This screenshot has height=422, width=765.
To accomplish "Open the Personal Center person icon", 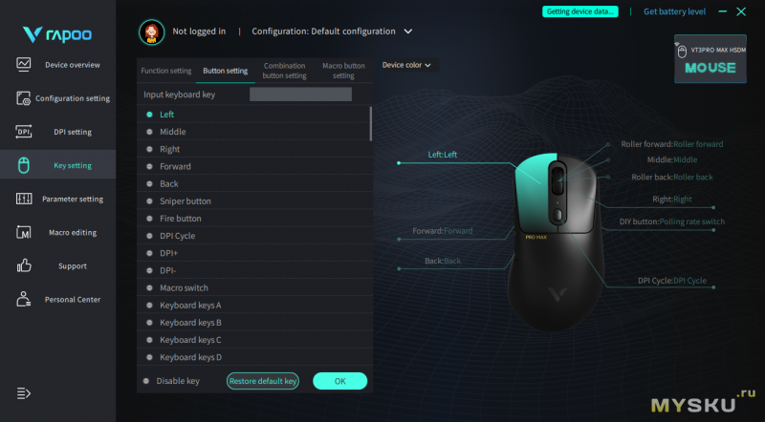I will [x=23, y=299].
